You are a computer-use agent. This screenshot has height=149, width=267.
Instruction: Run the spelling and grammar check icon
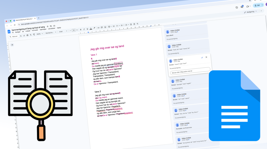tap(31, 35)
